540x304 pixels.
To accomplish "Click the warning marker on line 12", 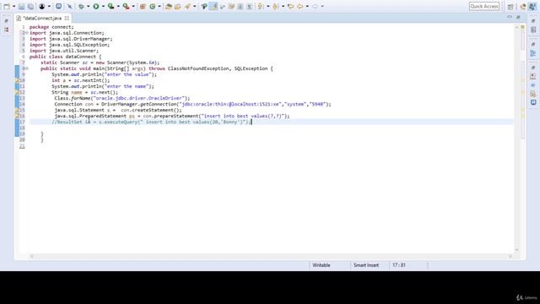I will coord(17,92).
